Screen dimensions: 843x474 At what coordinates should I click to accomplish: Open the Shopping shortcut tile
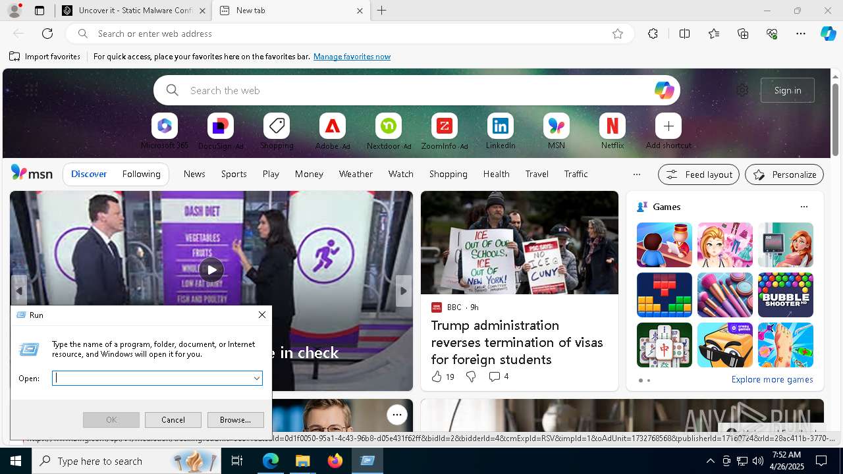[x=277, y=131]
